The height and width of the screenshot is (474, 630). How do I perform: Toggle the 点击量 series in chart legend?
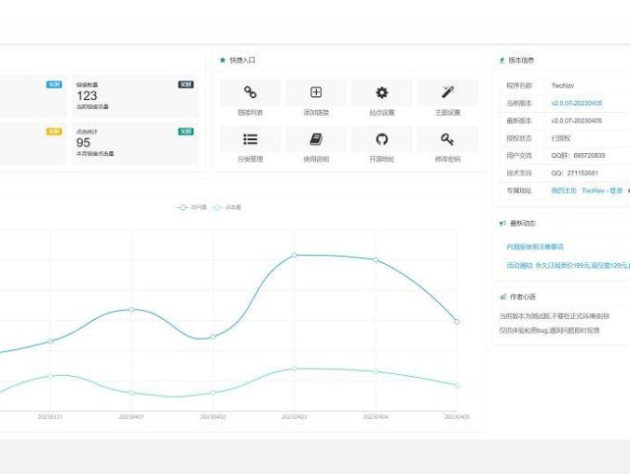tap(224, 207)
